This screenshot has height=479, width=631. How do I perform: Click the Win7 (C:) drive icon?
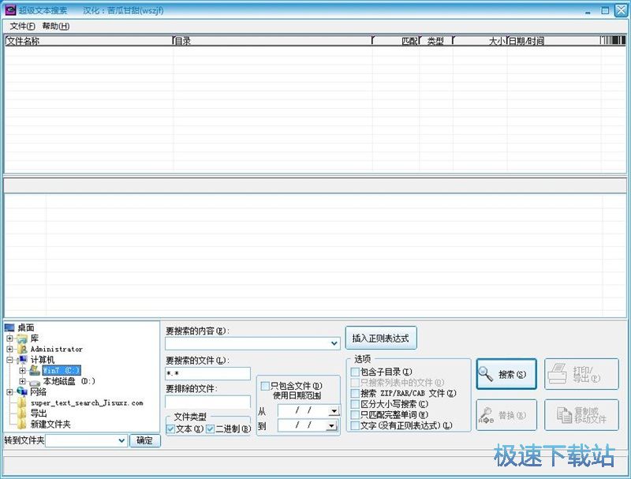point(35,370)
